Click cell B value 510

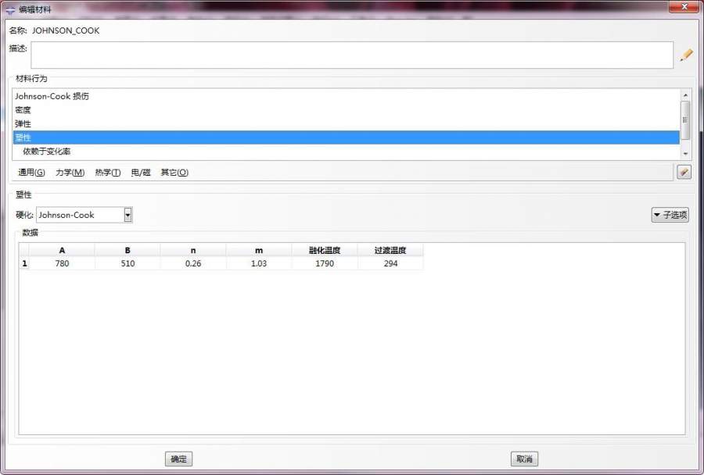128,263
